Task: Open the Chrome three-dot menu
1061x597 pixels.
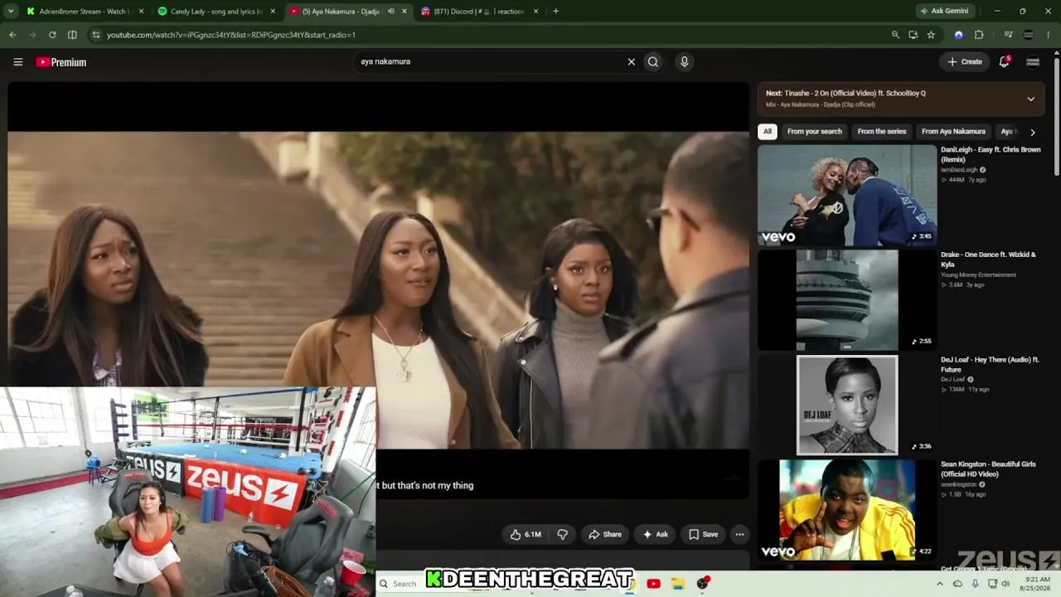Action: [x=1049, y=35]
